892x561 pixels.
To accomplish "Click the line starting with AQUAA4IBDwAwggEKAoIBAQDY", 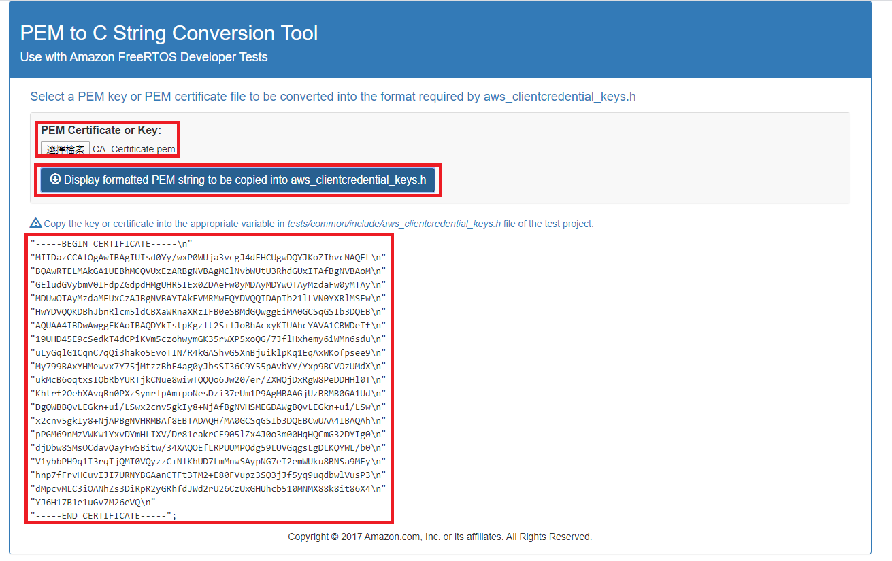I will point(209,325).
